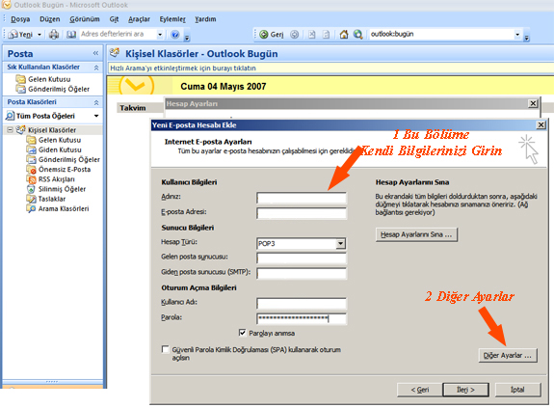Click the Hızlı Arama enable notification bar

pyautogui.click(x=330, y=68)
